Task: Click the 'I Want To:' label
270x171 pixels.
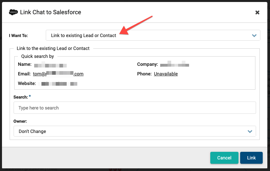Action: click(x=19, y=35)
